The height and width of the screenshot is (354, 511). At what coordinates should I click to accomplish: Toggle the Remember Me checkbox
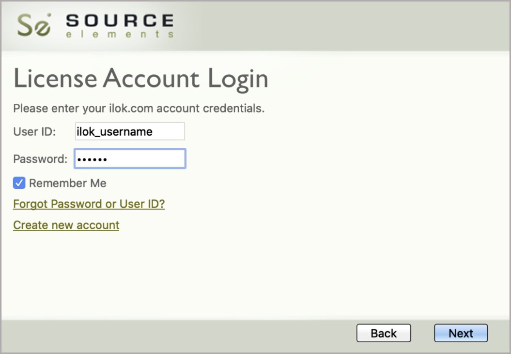point(19,183)
